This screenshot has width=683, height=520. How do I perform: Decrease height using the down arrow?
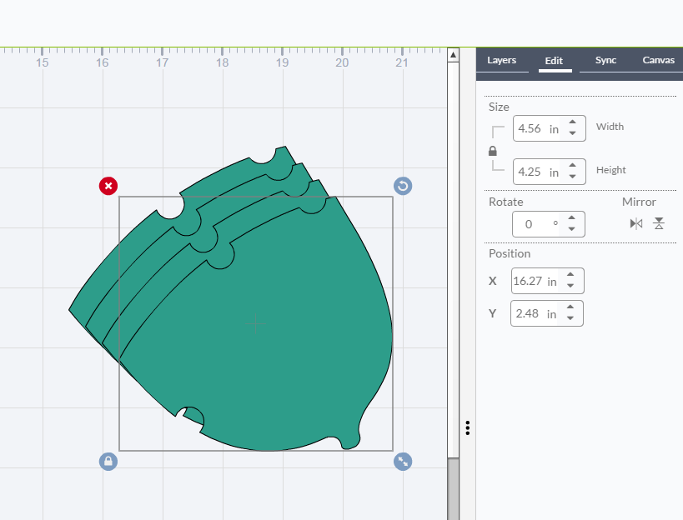coord(573,177)
